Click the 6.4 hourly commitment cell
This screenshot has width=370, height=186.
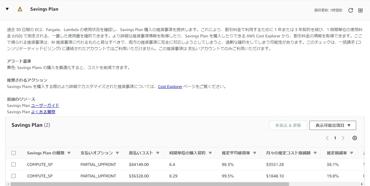tap(172, 164)
